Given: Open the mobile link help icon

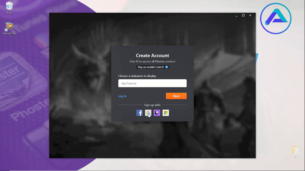Looking at the screenshot, I should pos(167,67).
